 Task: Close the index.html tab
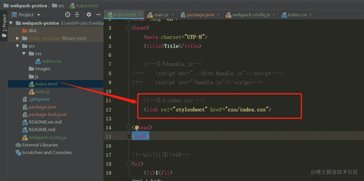(x=140, y=14)
